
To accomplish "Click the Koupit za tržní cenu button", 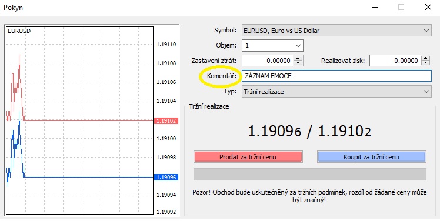I will click(x=371, y=157).
